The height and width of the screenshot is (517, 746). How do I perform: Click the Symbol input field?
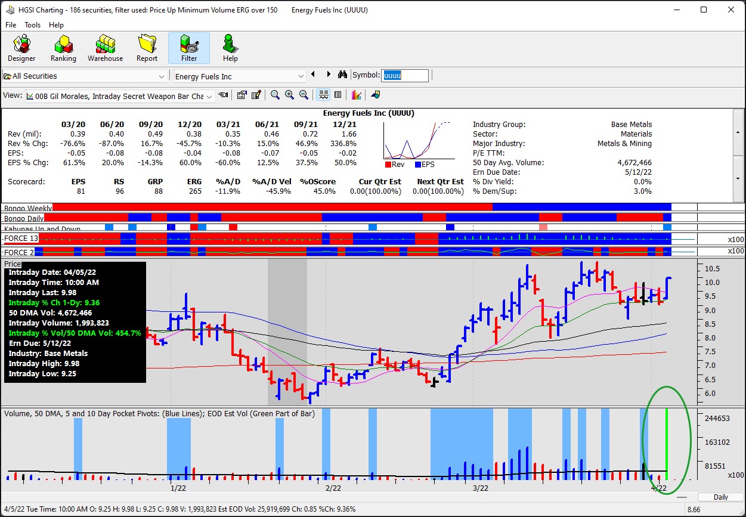tap(405, 76)
